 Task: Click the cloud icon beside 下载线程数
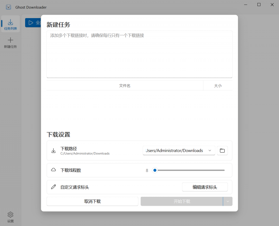[53, 170]
